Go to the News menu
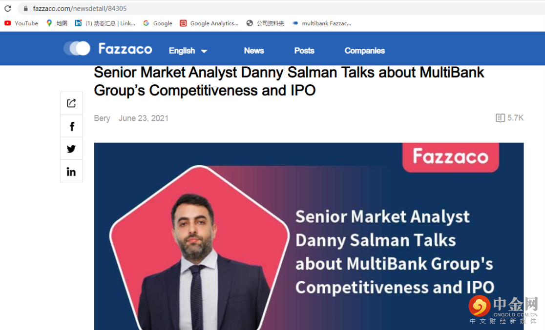 click(x=254, y=51)
